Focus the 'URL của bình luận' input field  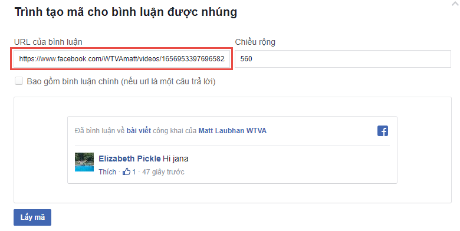[121, 59]
